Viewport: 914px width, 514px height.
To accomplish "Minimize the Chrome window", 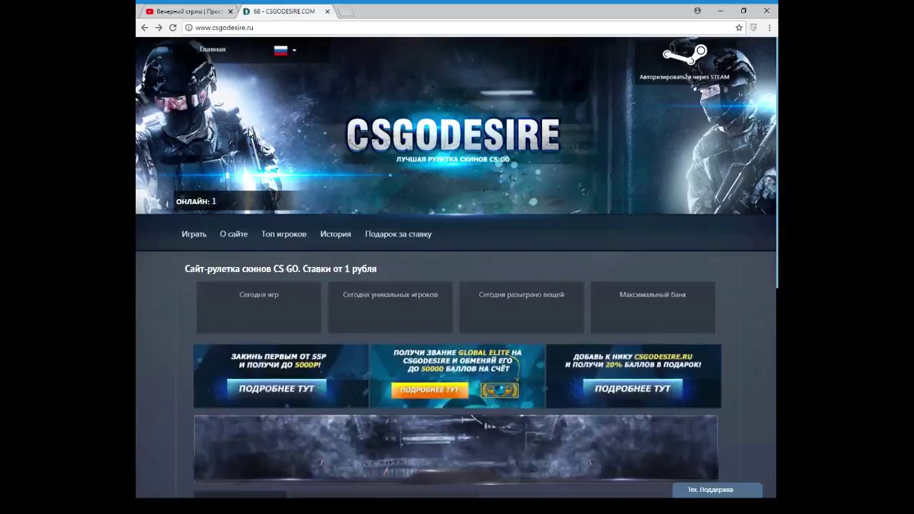I will [x=720, y=11].
